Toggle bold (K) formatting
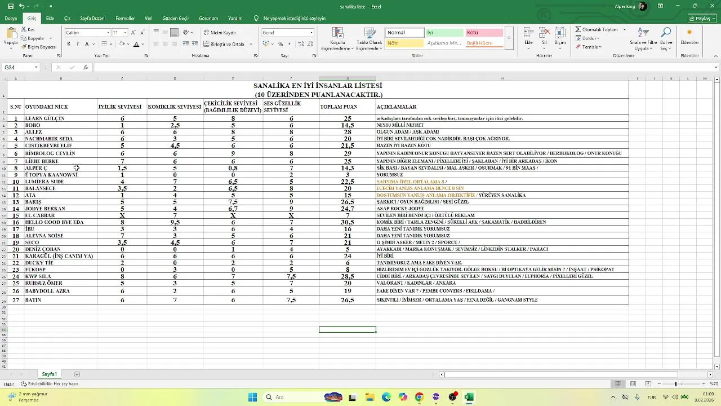 [x=69, y=44]
